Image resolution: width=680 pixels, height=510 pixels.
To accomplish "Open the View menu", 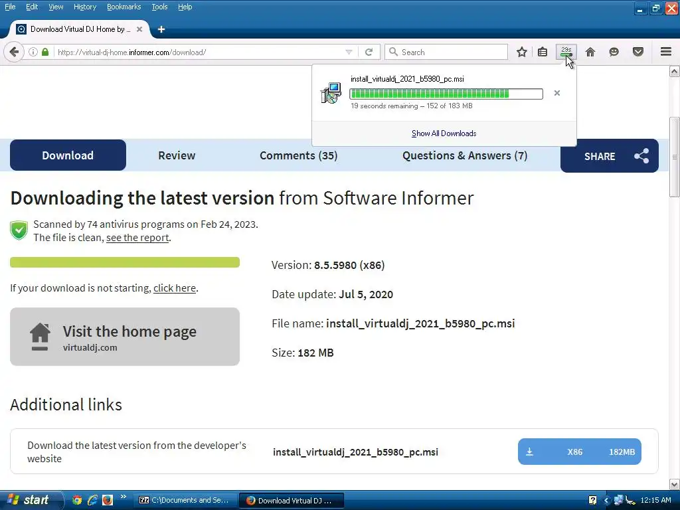I will pyautogui.click(x=56, y=7).
